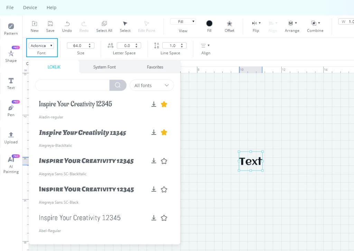The image size is (354, 251).
Task: Pick the Select arrow tool
Action: tap(125, 27)
